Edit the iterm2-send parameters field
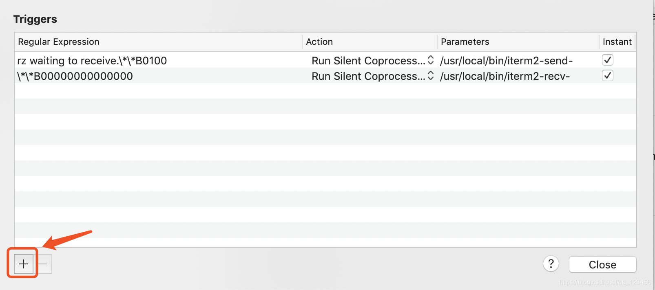 [x=507, y=61]
